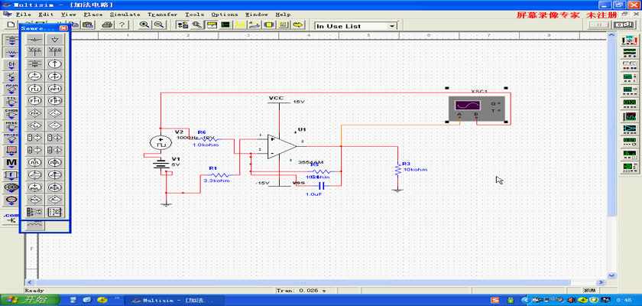Viewport: 642px width, 306px height.
Task: Open the Diodes component group
Action: (11, 65)
